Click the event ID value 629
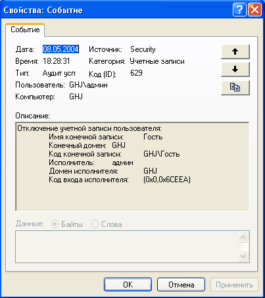Viewport: 265px width, 298px height. [136, 73]
